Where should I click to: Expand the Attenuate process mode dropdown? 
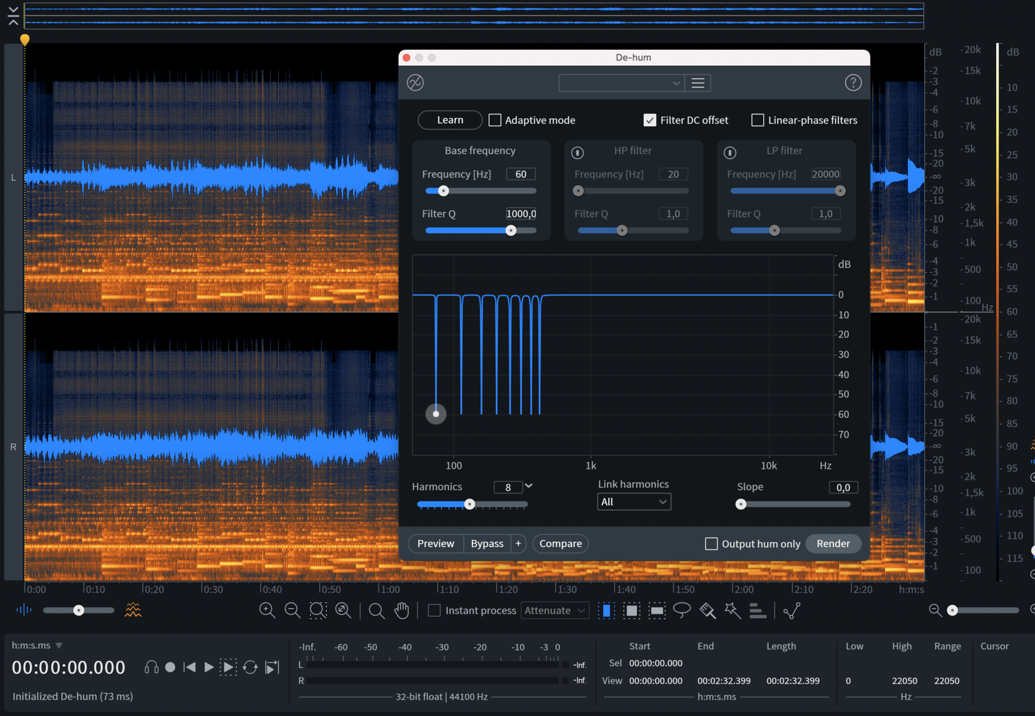click(554, 610)
